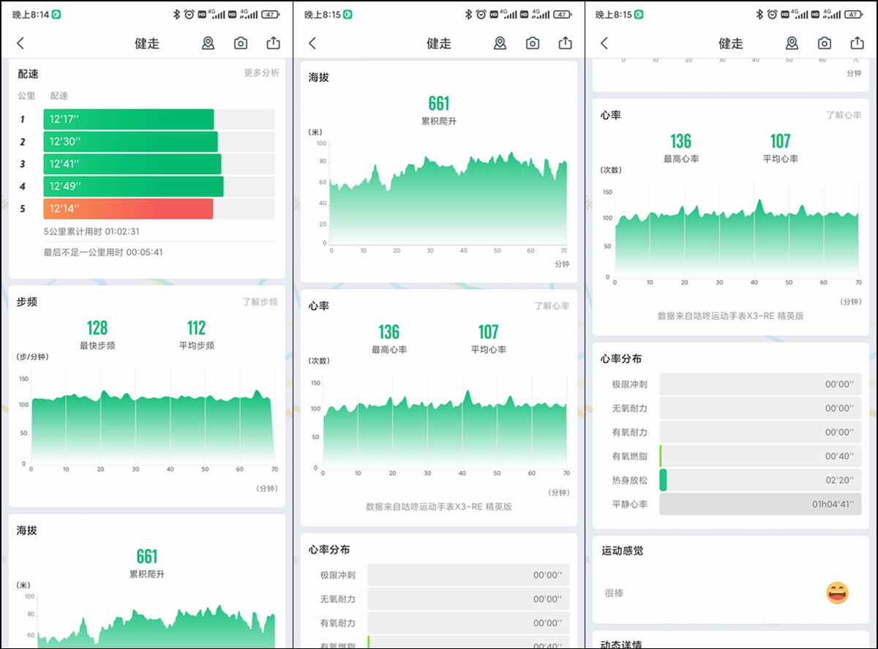Go back using the right screenshot's arrow

point(604,44)
